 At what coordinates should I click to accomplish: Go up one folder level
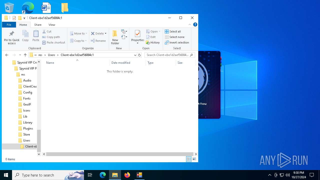pos(25,55)
